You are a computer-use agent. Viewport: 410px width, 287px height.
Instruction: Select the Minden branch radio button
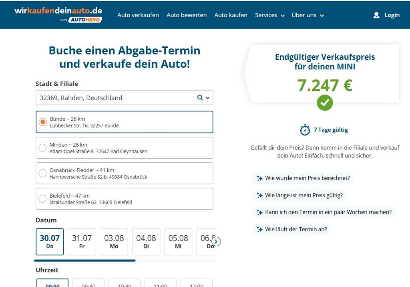coord(42,148)
